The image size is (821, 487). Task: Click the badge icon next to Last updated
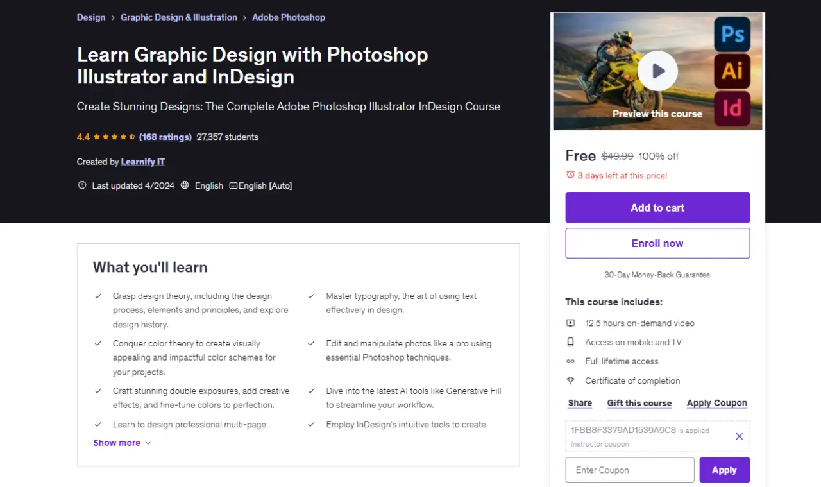click(81, 185)
